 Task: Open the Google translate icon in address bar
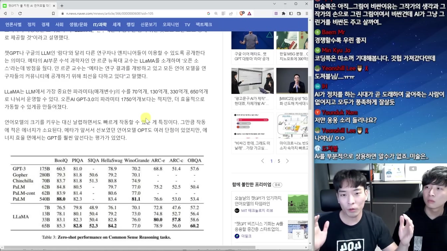tap(209, 14)
